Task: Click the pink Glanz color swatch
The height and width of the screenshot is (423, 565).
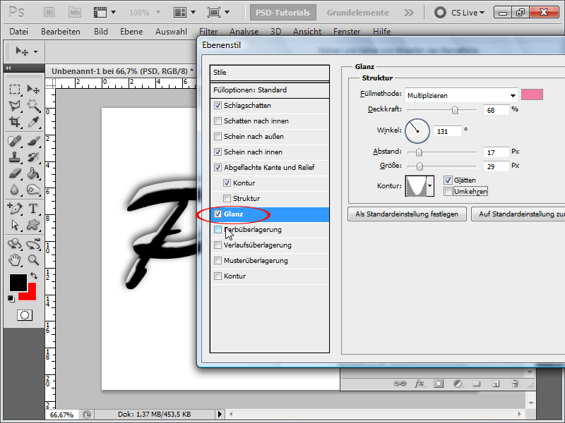Action: tap(532, 95)
